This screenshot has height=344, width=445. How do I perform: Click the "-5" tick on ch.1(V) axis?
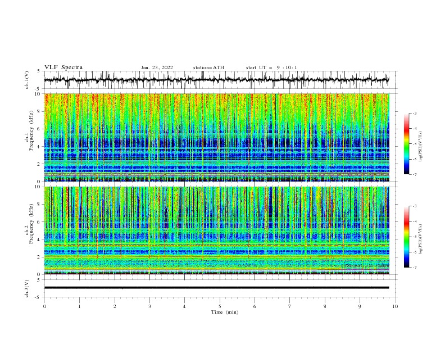point(38,89)
